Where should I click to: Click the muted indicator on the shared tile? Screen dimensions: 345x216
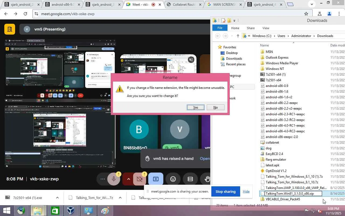point(191,60)
